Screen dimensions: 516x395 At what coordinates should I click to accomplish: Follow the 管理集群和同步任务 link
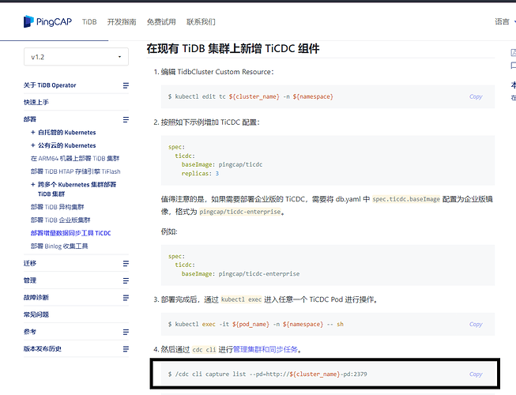tap(266, 349)
